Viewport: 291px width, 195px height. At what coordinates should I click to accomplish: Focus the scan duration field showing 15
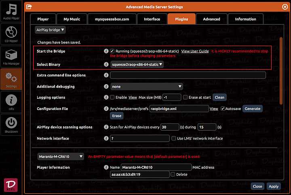click(207, 127)
